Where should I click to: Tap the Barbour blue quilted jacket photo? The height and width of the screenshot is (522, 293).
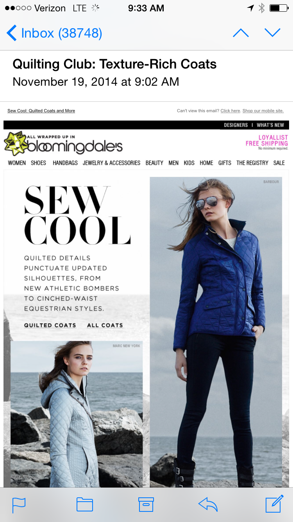[x=216, y=332]
